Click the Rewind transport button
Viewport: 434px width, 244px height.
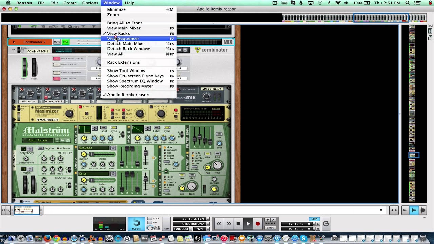tap(219, 224)
